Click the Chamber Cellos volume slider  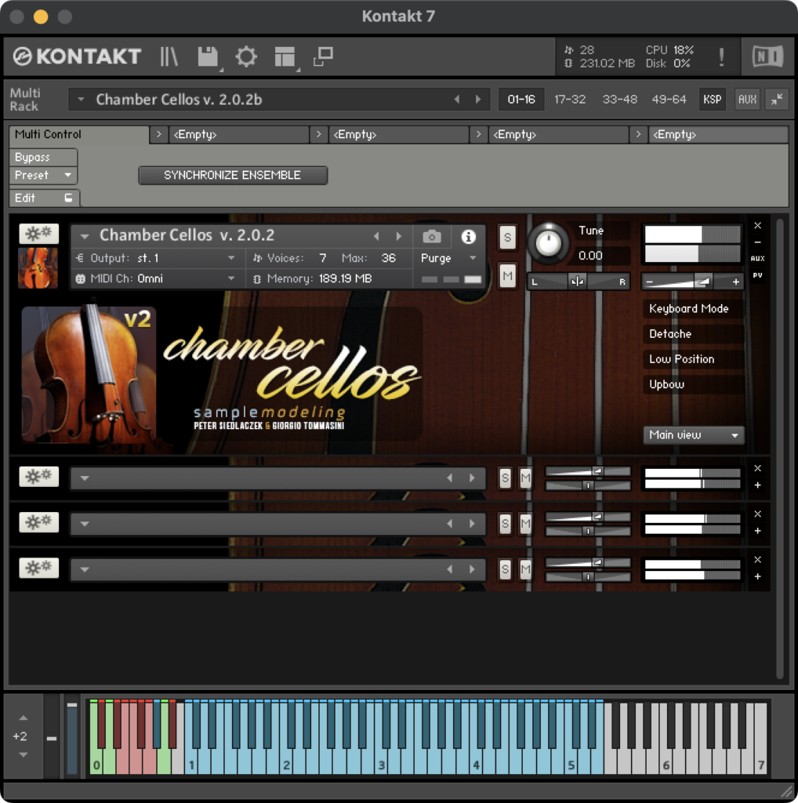[693, 282]
